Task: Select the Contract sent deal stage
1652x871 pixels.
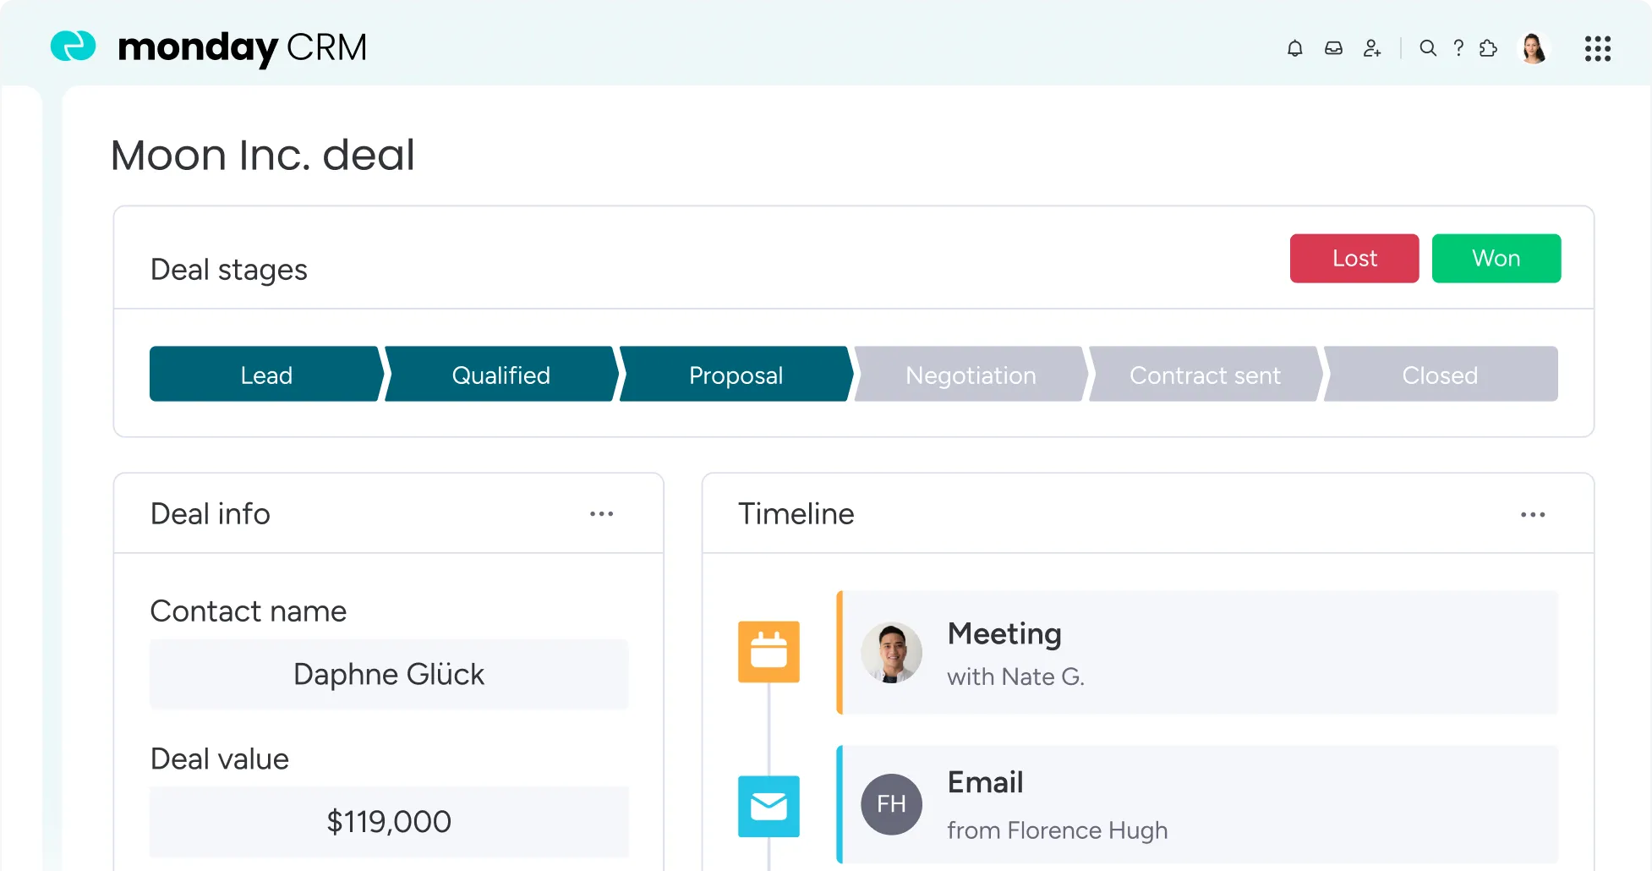Action: [x=1206, y=374]
